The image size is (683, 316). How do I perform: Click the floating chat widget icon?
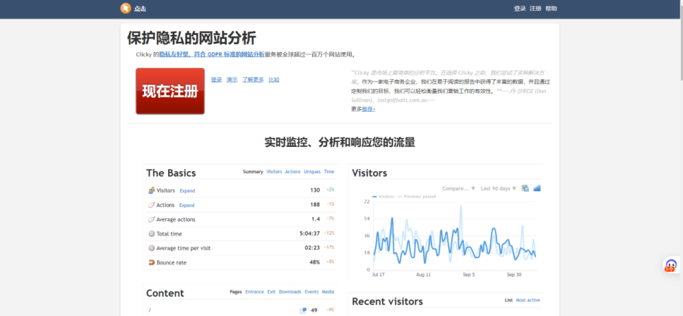(671, 265)
